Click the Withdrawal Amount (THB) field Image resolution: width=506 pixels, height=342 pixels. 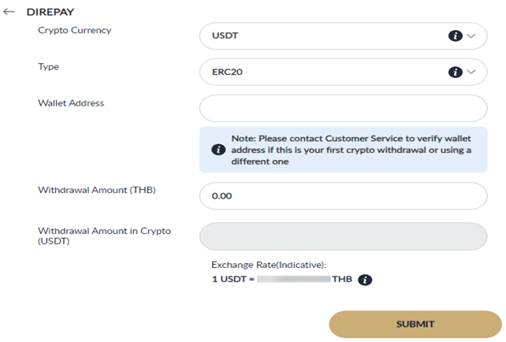tap(343, 196)
